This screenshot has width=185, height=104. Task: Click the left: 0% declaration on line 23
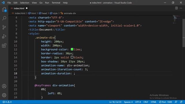coord(55,93)
